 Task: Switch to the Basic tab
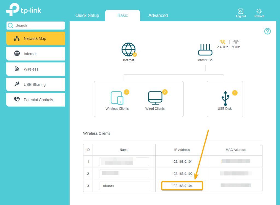(x=122, y=16)
